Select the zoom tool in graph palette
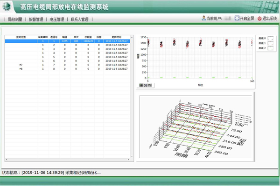The width and height of the screenshot is (280, 186). pyautogui.click(x=146, y=85)
